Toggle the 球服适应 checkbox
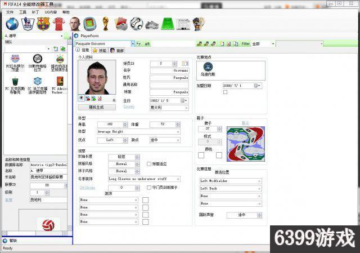 pyautogui.click(x=148, y=164)
